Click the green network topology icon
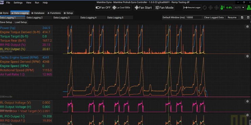The height and width of the screenshot is (125, 251). (249, 7)
